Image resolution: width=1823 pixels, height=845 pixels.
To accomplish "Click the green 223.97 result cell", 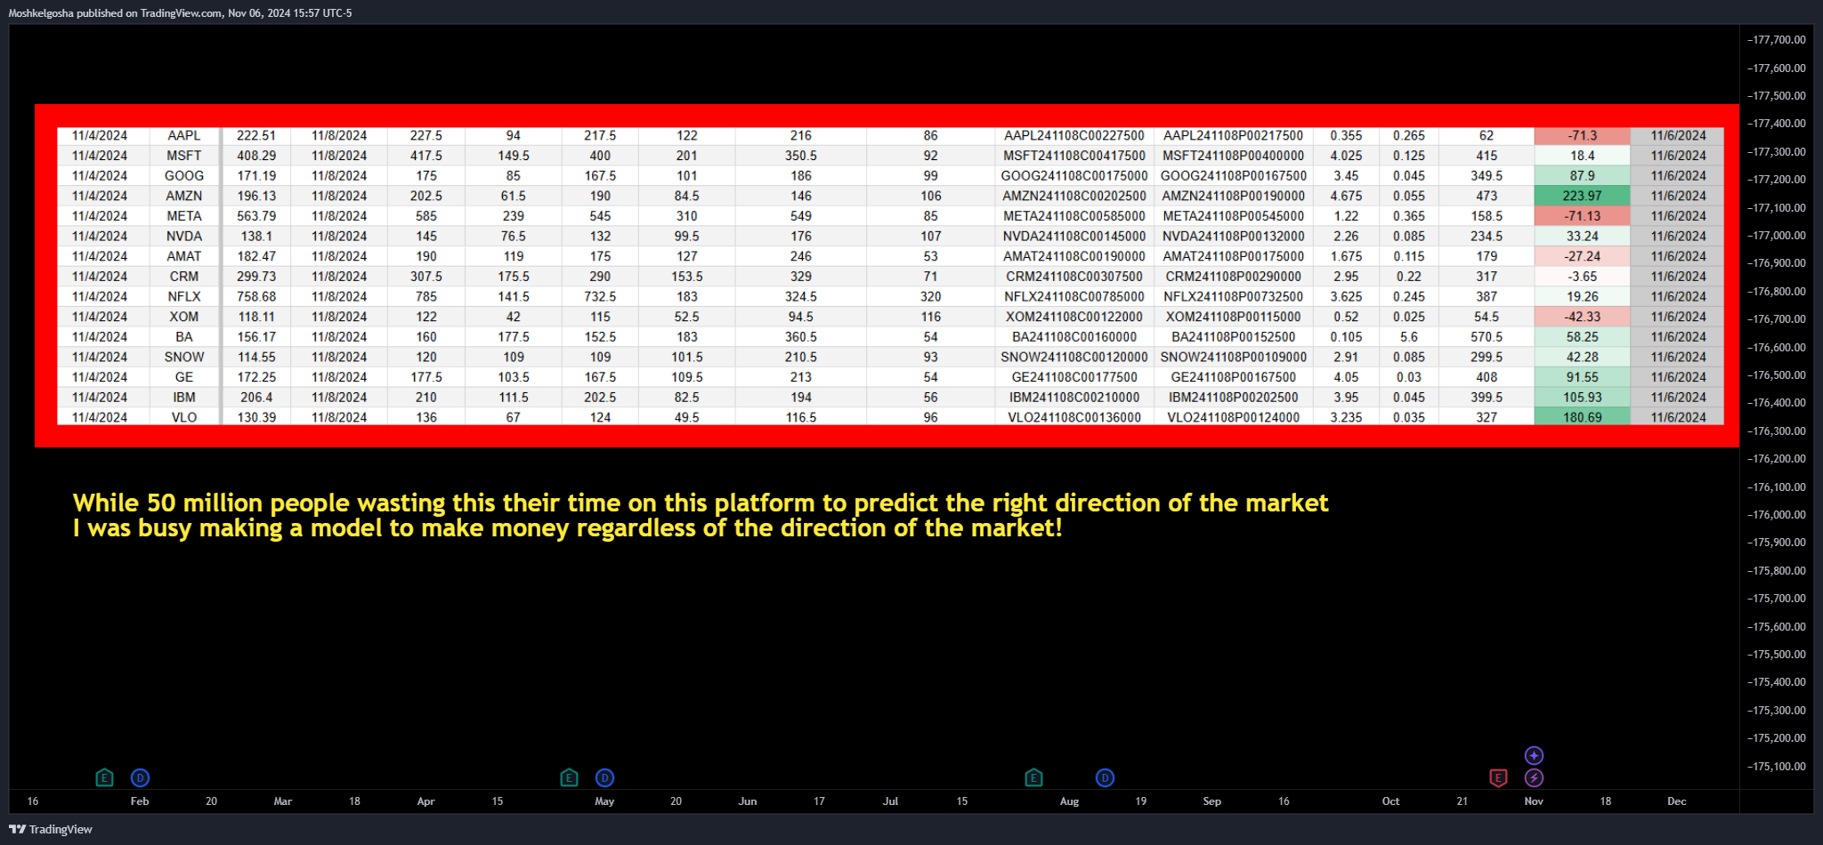I will pos(1583,196).
